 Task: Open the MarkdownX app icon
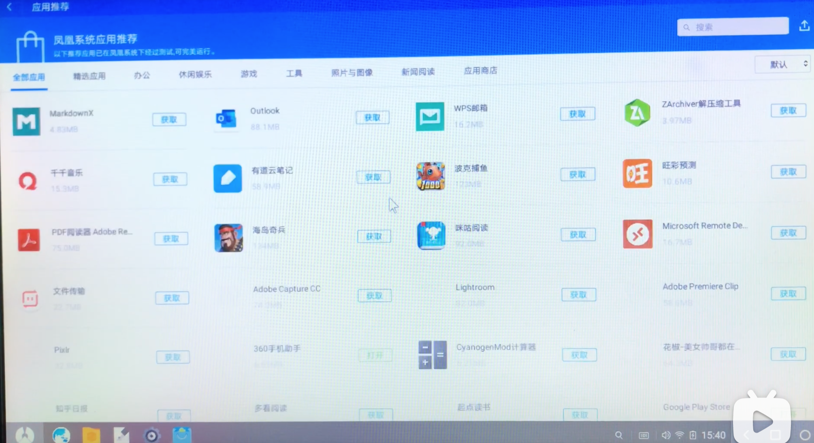pyautogui.click(x=26, y=121)
